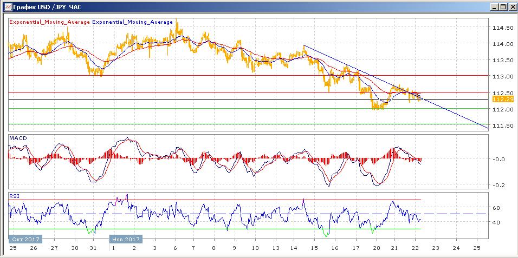Screen dimensions: 518x258
Task: Click the RSI 60 level label
Action: pos(495,208)
